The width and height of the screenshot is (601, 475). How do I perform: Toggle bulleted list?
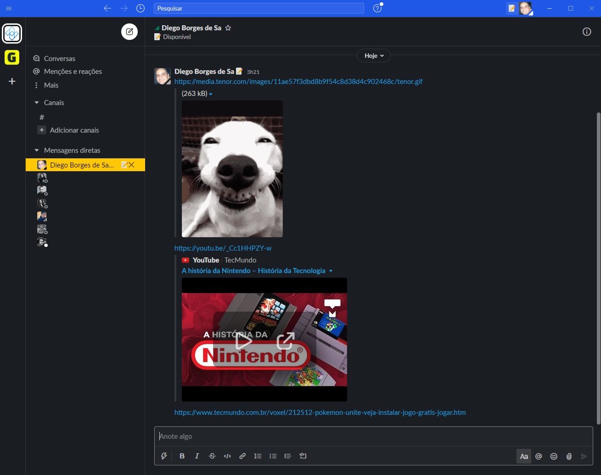tap(273, 456)
